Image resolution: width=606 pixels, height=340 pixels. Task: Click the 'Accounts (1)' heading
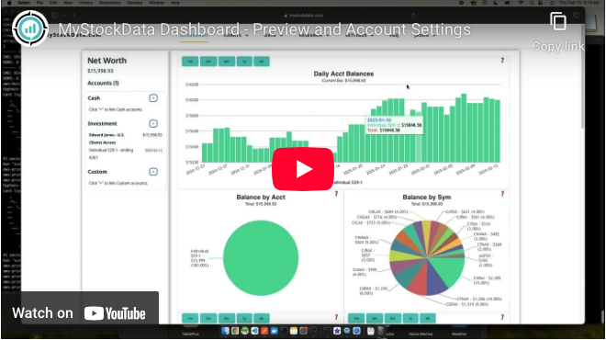tap(103, 84)
